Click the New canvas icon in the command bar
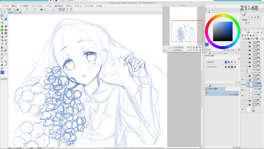 [x=14, y=10]
